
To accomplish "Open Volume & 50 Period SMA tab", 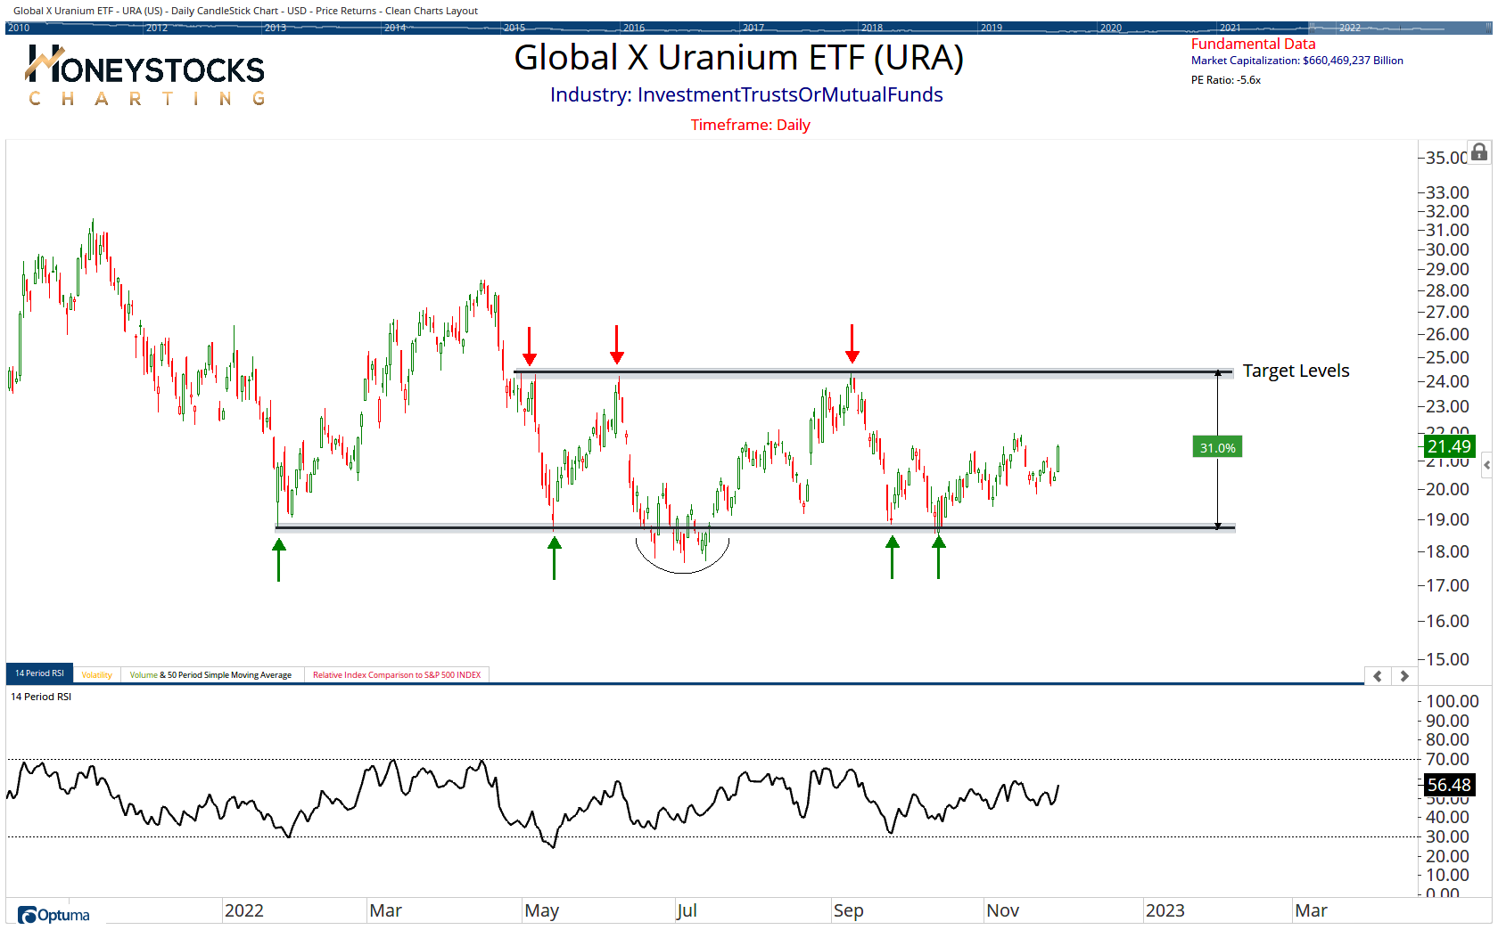I will point(210,675).
